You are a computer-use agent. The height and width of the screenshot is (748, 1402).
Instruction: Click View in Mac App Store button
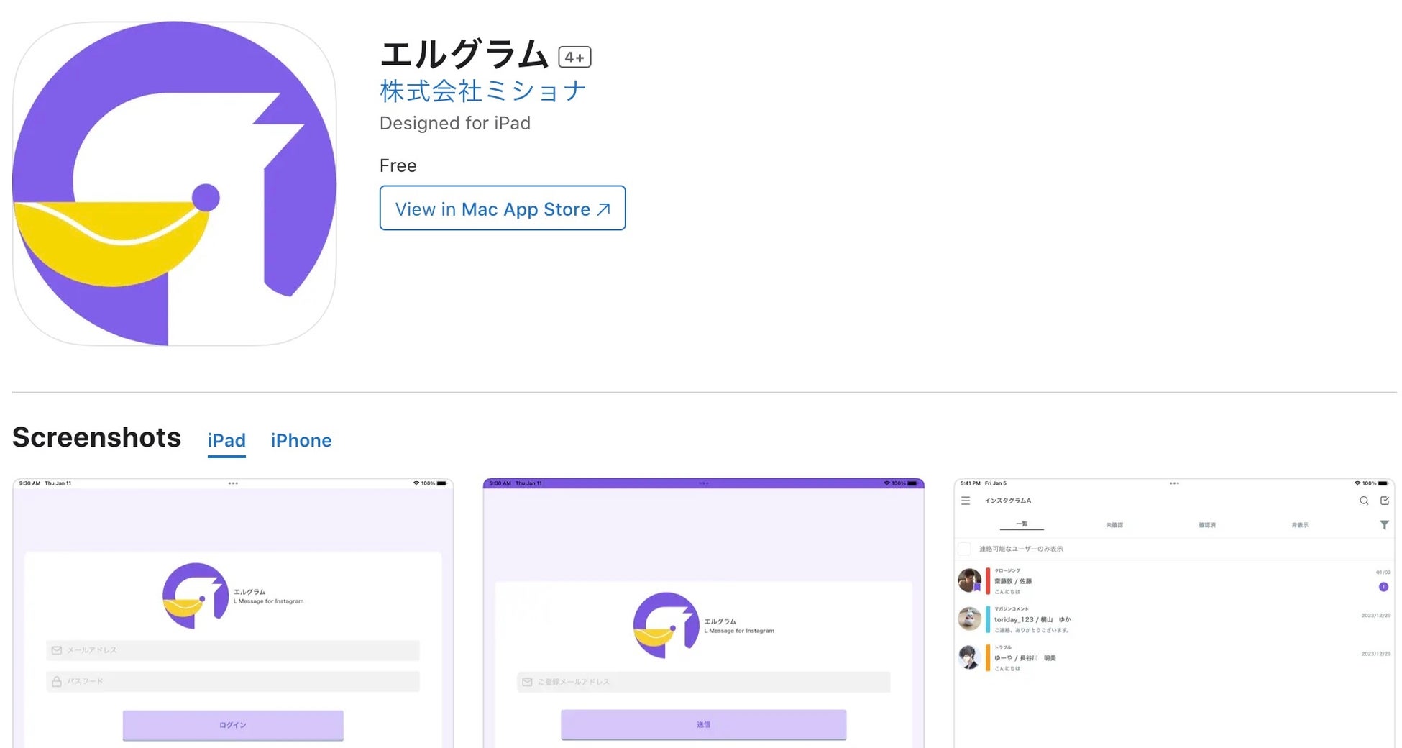tap(503, 208)
